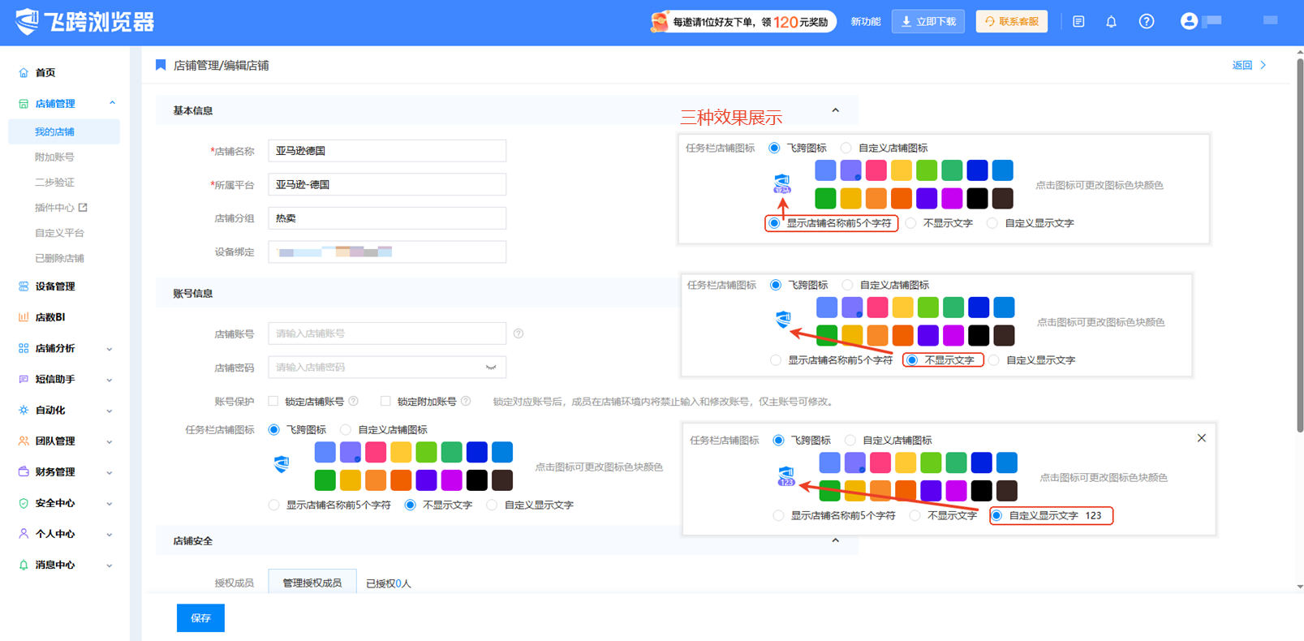Expand the 财务管理 sidebar chevron
This screenshot has height=641, width=1304.
point(110,472)
